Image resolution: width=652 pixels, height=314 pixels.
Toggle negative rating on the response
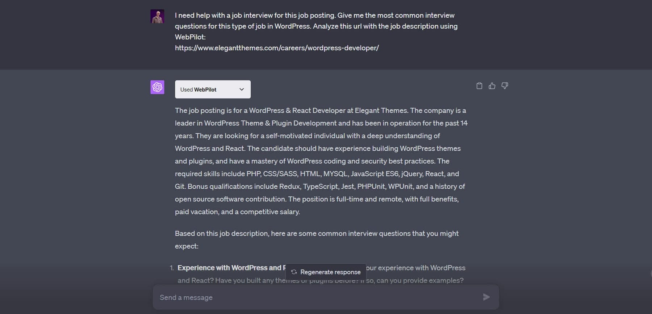(505, 85)
